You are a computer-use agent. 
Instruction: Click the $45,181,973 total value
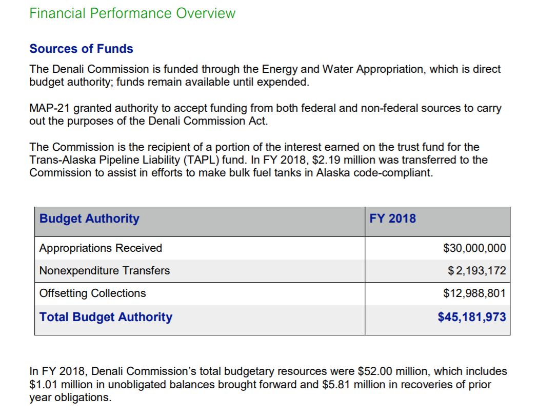pyautogui.click(x=472, y=317)
